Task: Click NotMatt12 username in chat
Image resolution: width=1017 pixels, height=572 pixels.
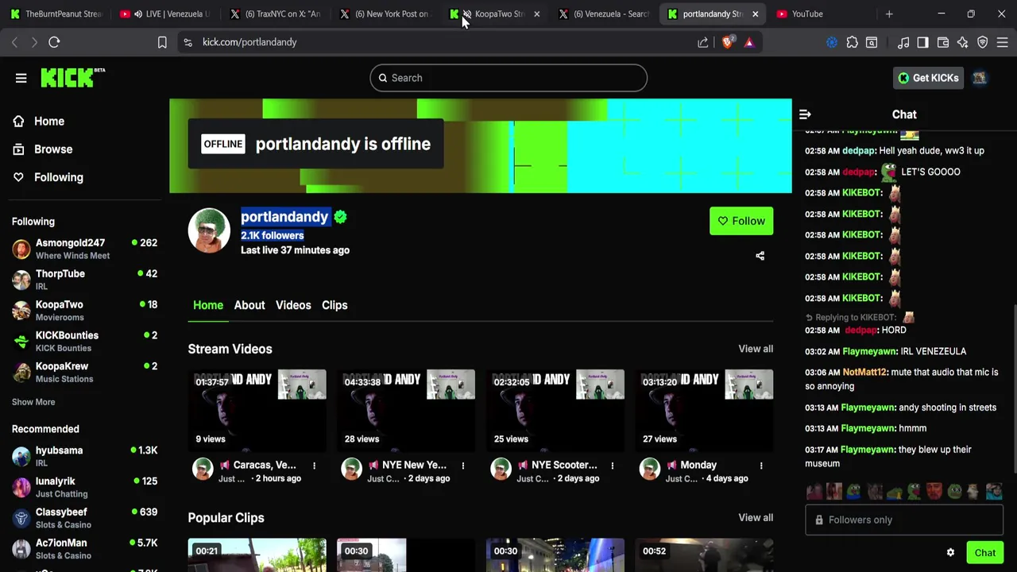Action: coord(864,372)
